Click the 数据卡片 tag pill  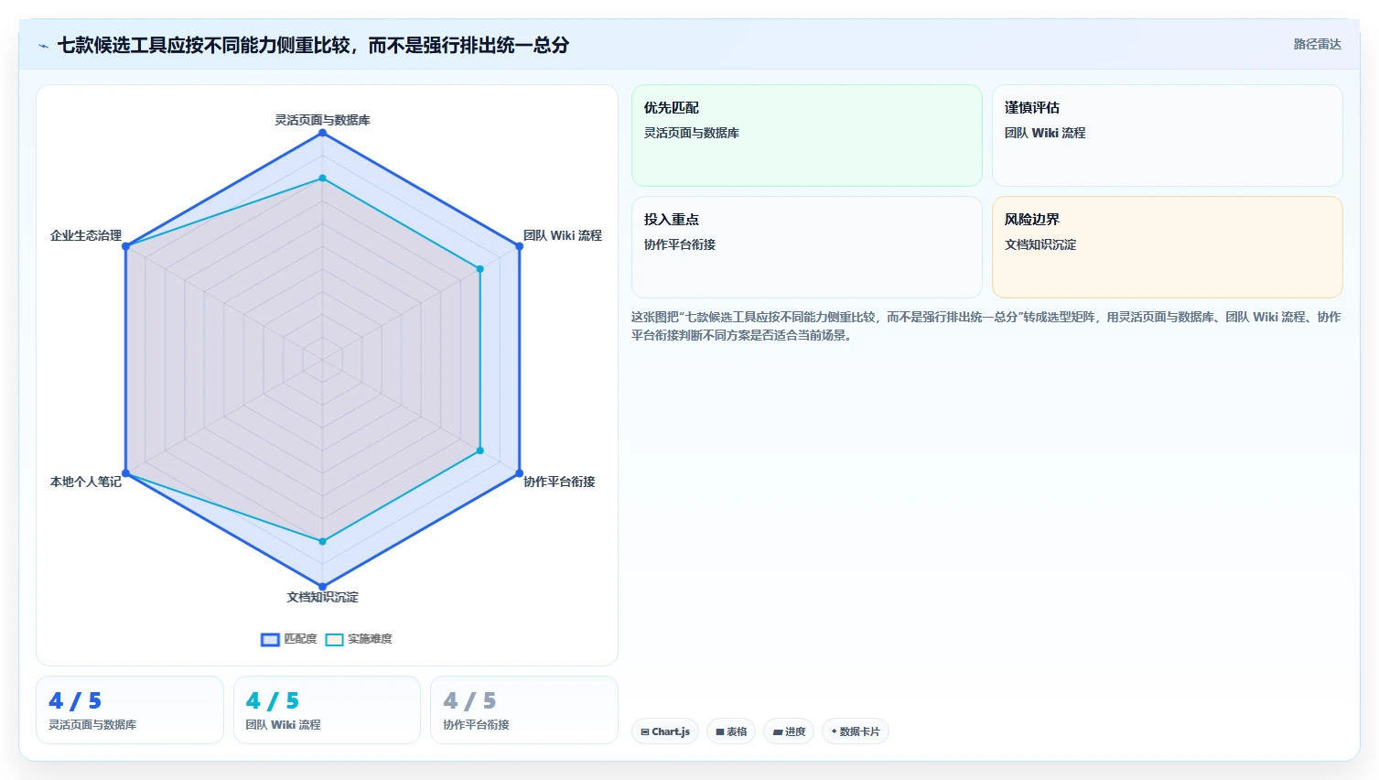point(856,731)
